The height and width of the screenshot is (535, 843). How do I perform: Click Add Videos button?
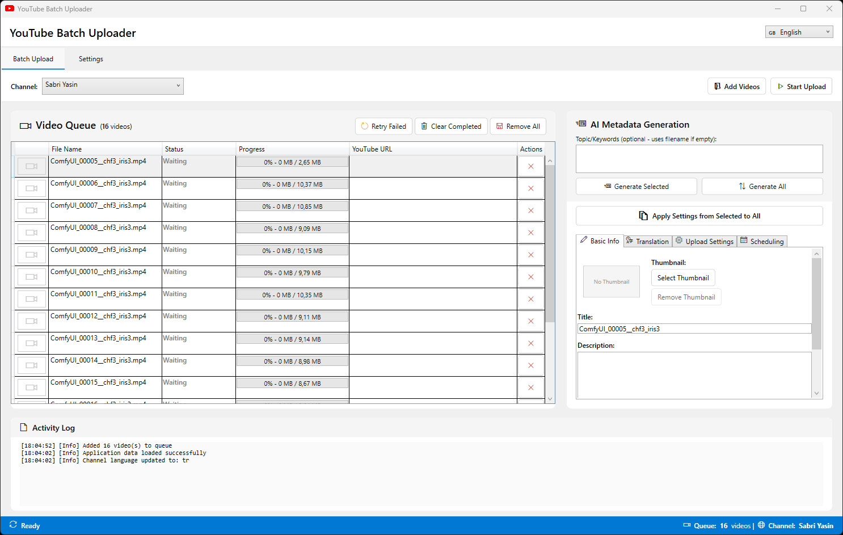coord(736,86)
